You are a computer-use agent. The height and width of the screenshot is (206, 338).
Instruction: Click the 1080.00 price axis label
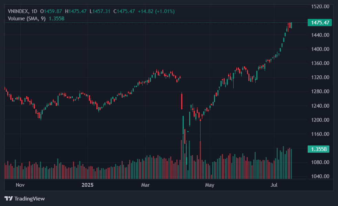coord(320,162)
